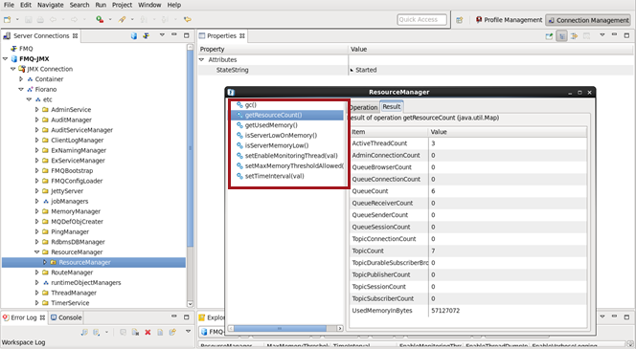Switch to the Console tab
Image resolution: width=636 pixels, height=349 pixels.
66,317
